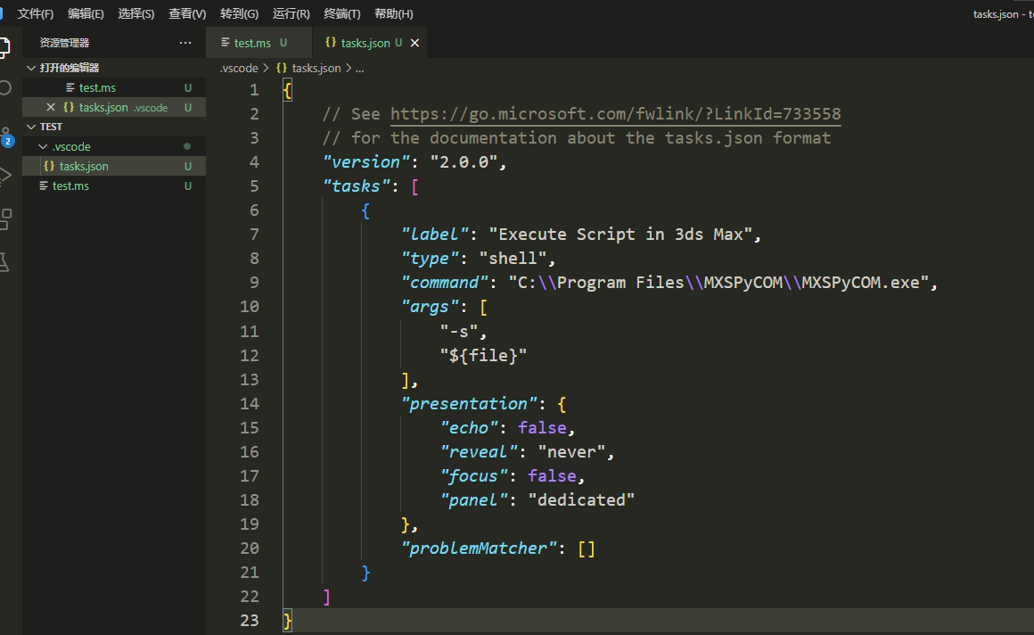Open the 终端(T) menu
The height and width of the screenshot is (635, 1034).
pos(342,14)
